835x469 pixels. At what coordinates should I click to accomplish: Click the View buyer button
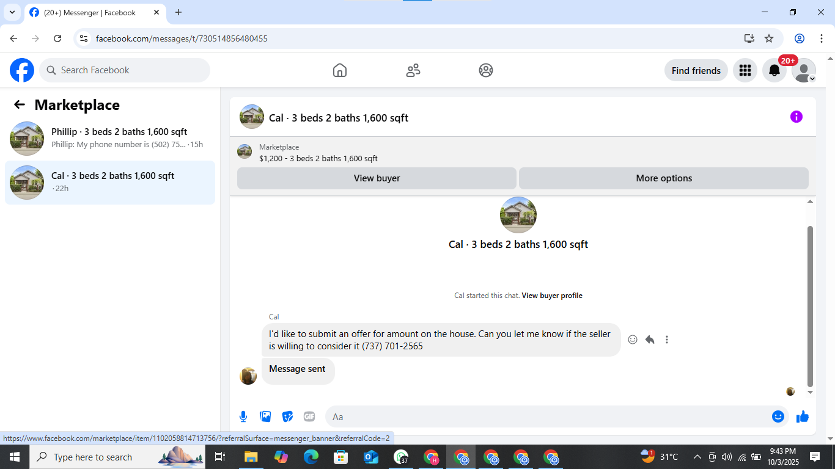point(377,178)
